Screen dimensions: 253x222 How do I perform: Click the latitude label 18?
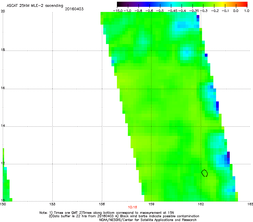pos(3,50)
